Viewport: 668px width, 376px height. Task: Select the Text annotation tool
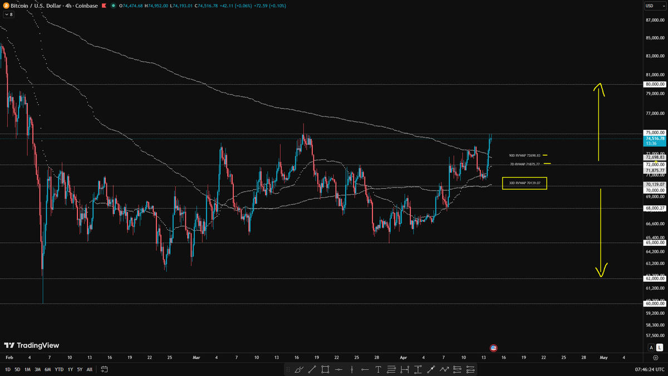click(x=379, y=369)
